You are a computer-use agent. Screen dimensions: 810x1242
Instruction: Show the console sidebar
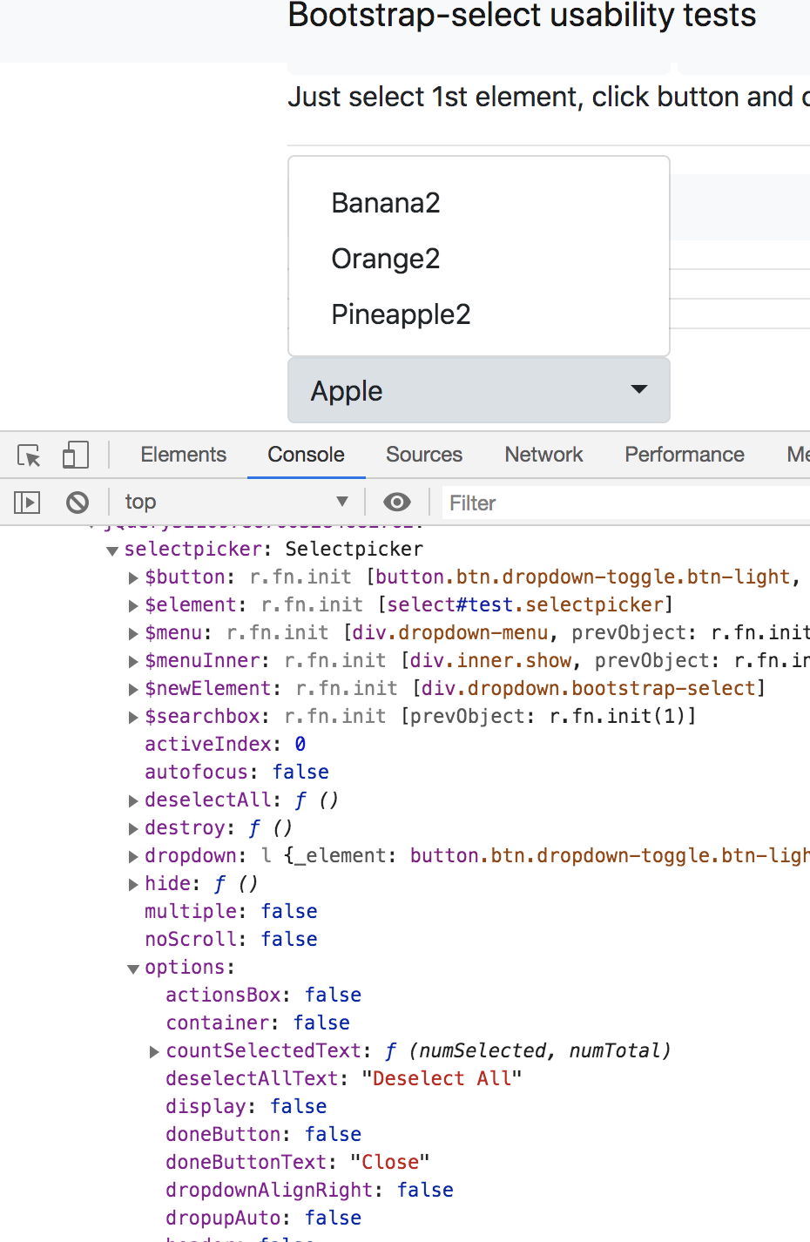point(26,502)
